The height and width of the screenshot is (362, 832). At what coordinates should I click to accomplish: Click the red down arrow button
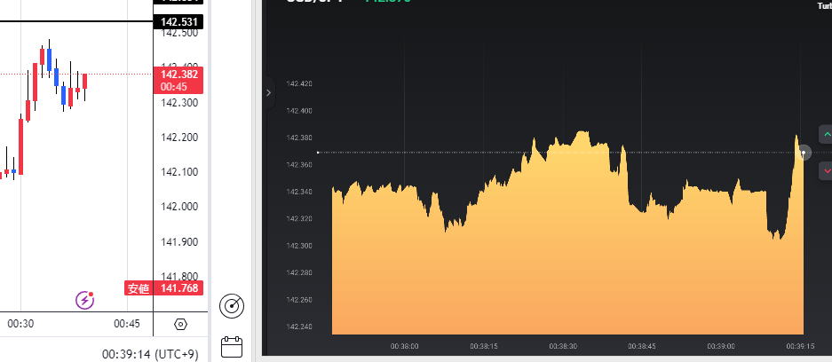(826, 170)
